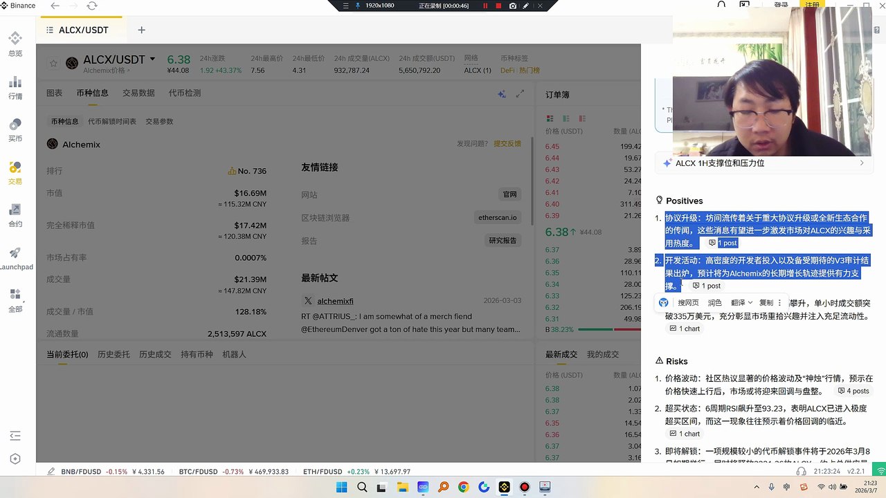Take a snapshot with recorder camera icon
The height and width of the screenshot is (498, 886).
point(513,6)
